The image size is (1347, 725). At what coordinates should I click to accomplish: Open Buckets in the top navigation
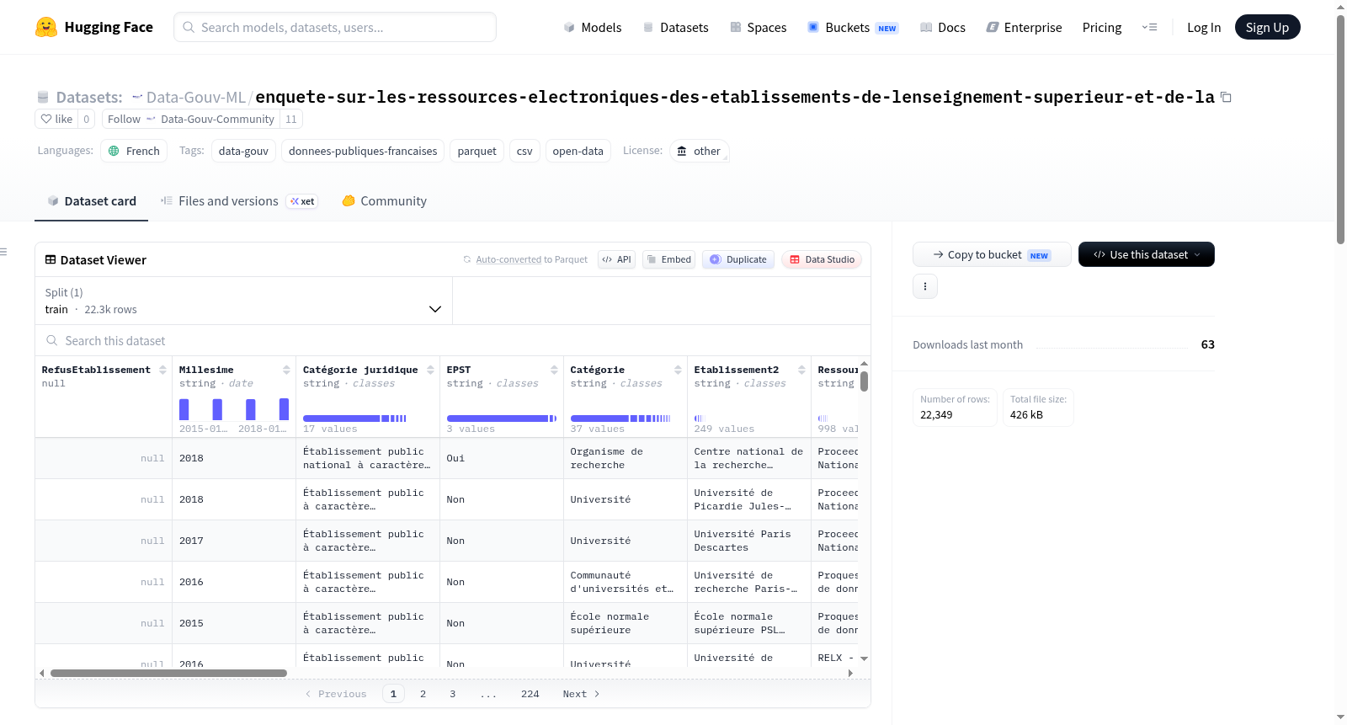[x=853, y=28]
